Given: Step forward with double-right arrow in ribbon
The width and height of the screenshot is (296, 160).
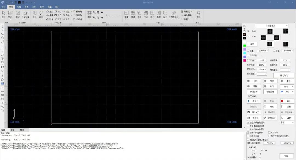Looking at the screenshot, I should pos(102,18).
